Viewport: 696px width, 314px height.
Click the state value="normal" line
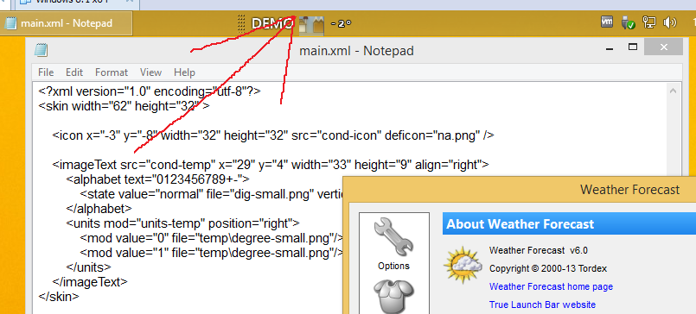pos(212,194)
